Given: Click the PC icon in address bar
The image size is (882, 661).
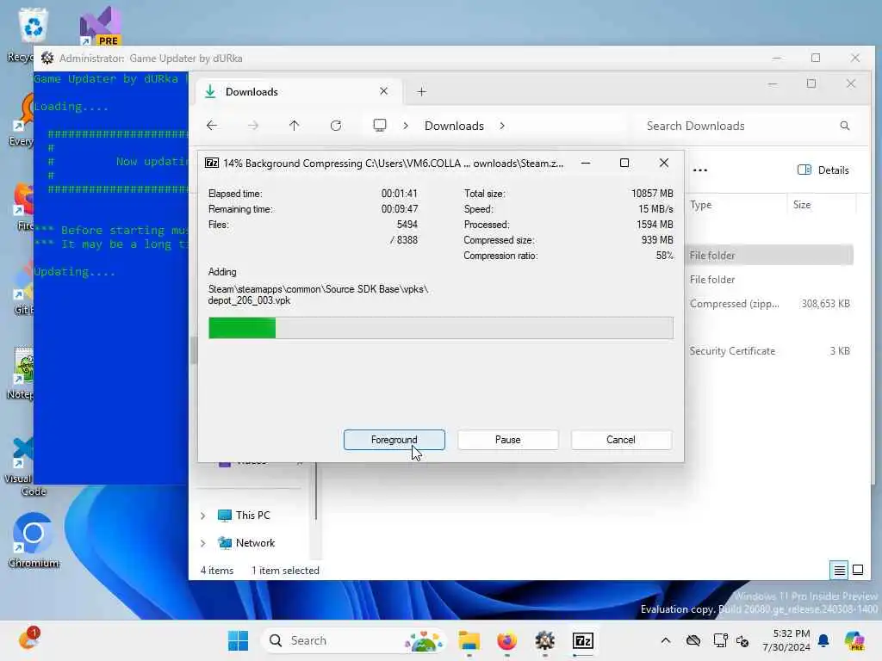Looking at the screenshot, I should [x=380, y=125].
